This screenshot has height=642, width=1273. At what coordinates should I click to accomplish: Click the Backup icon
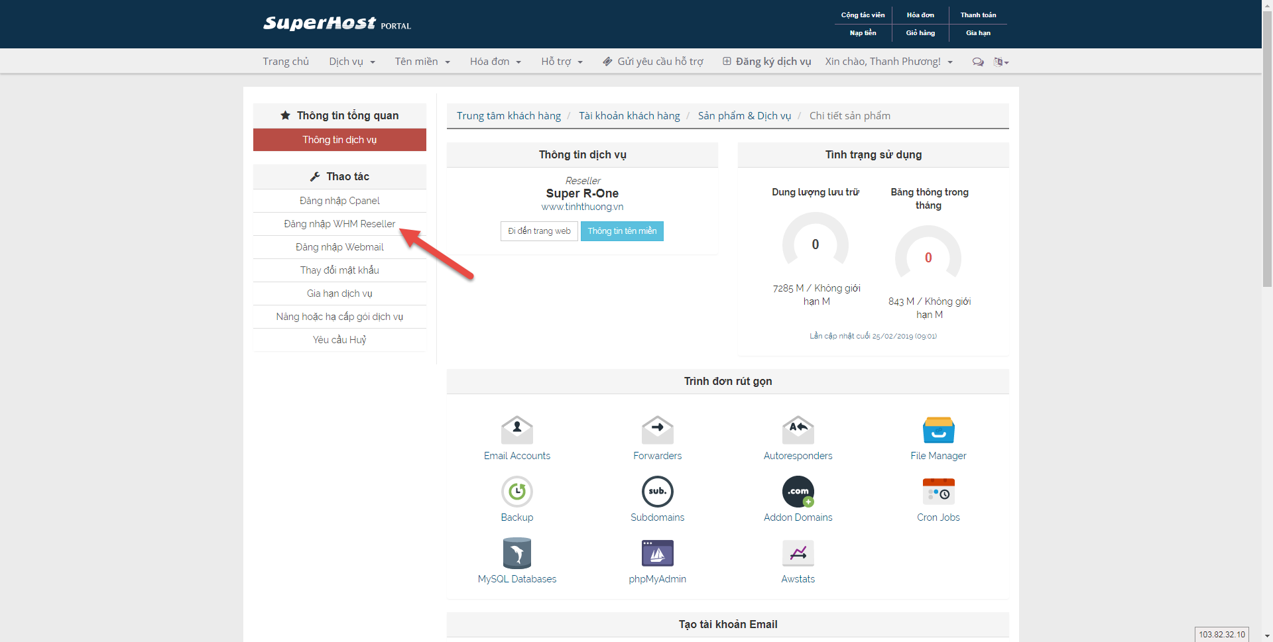tap(516, 492)
